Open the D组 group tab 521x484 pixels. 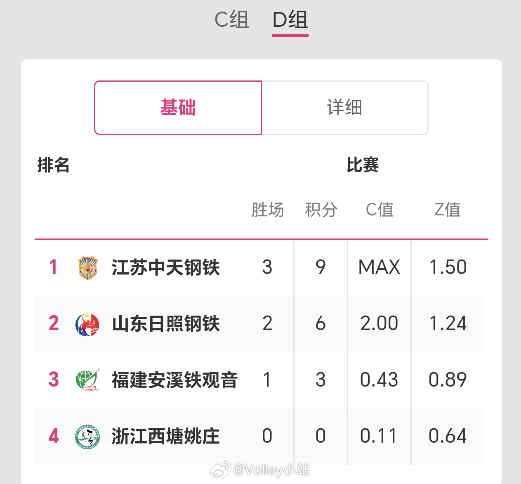(290, 19)
